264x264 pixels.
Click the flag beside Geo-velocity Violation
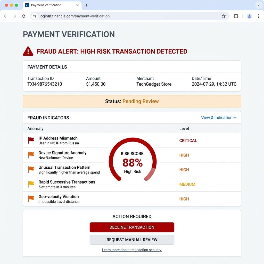coord(31,199)
